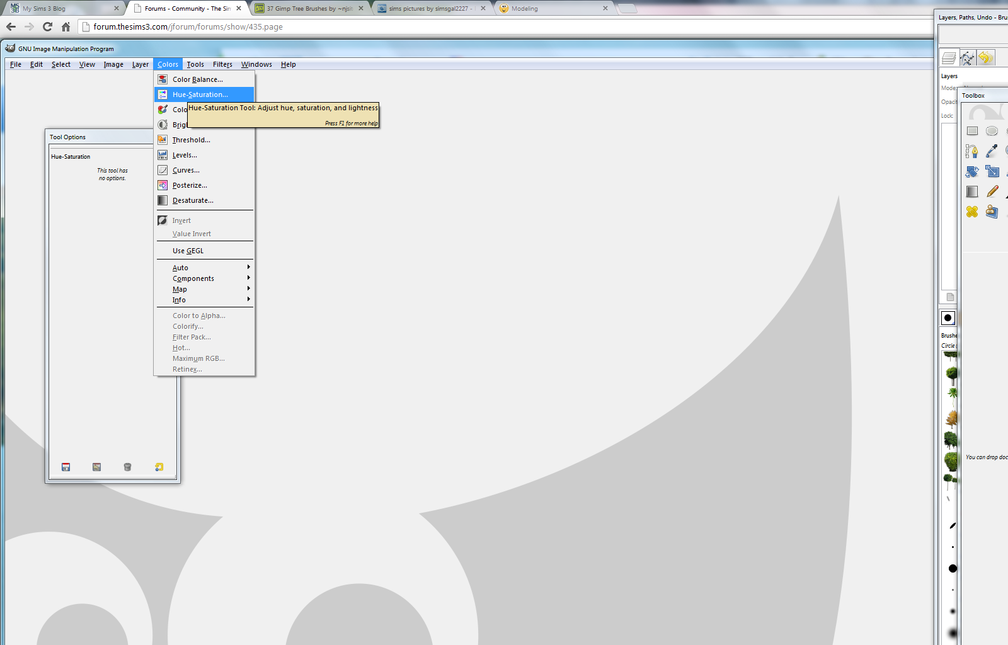Image resolution: width=1008 pixels, height=645 pixels.
Task: Open the browser home page
Action: point(66,26)
